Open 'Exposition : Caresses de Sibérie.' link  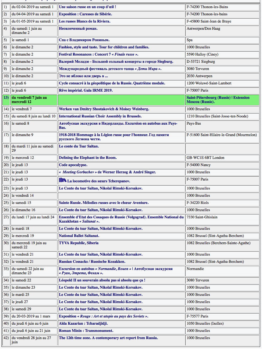(85, 14)
